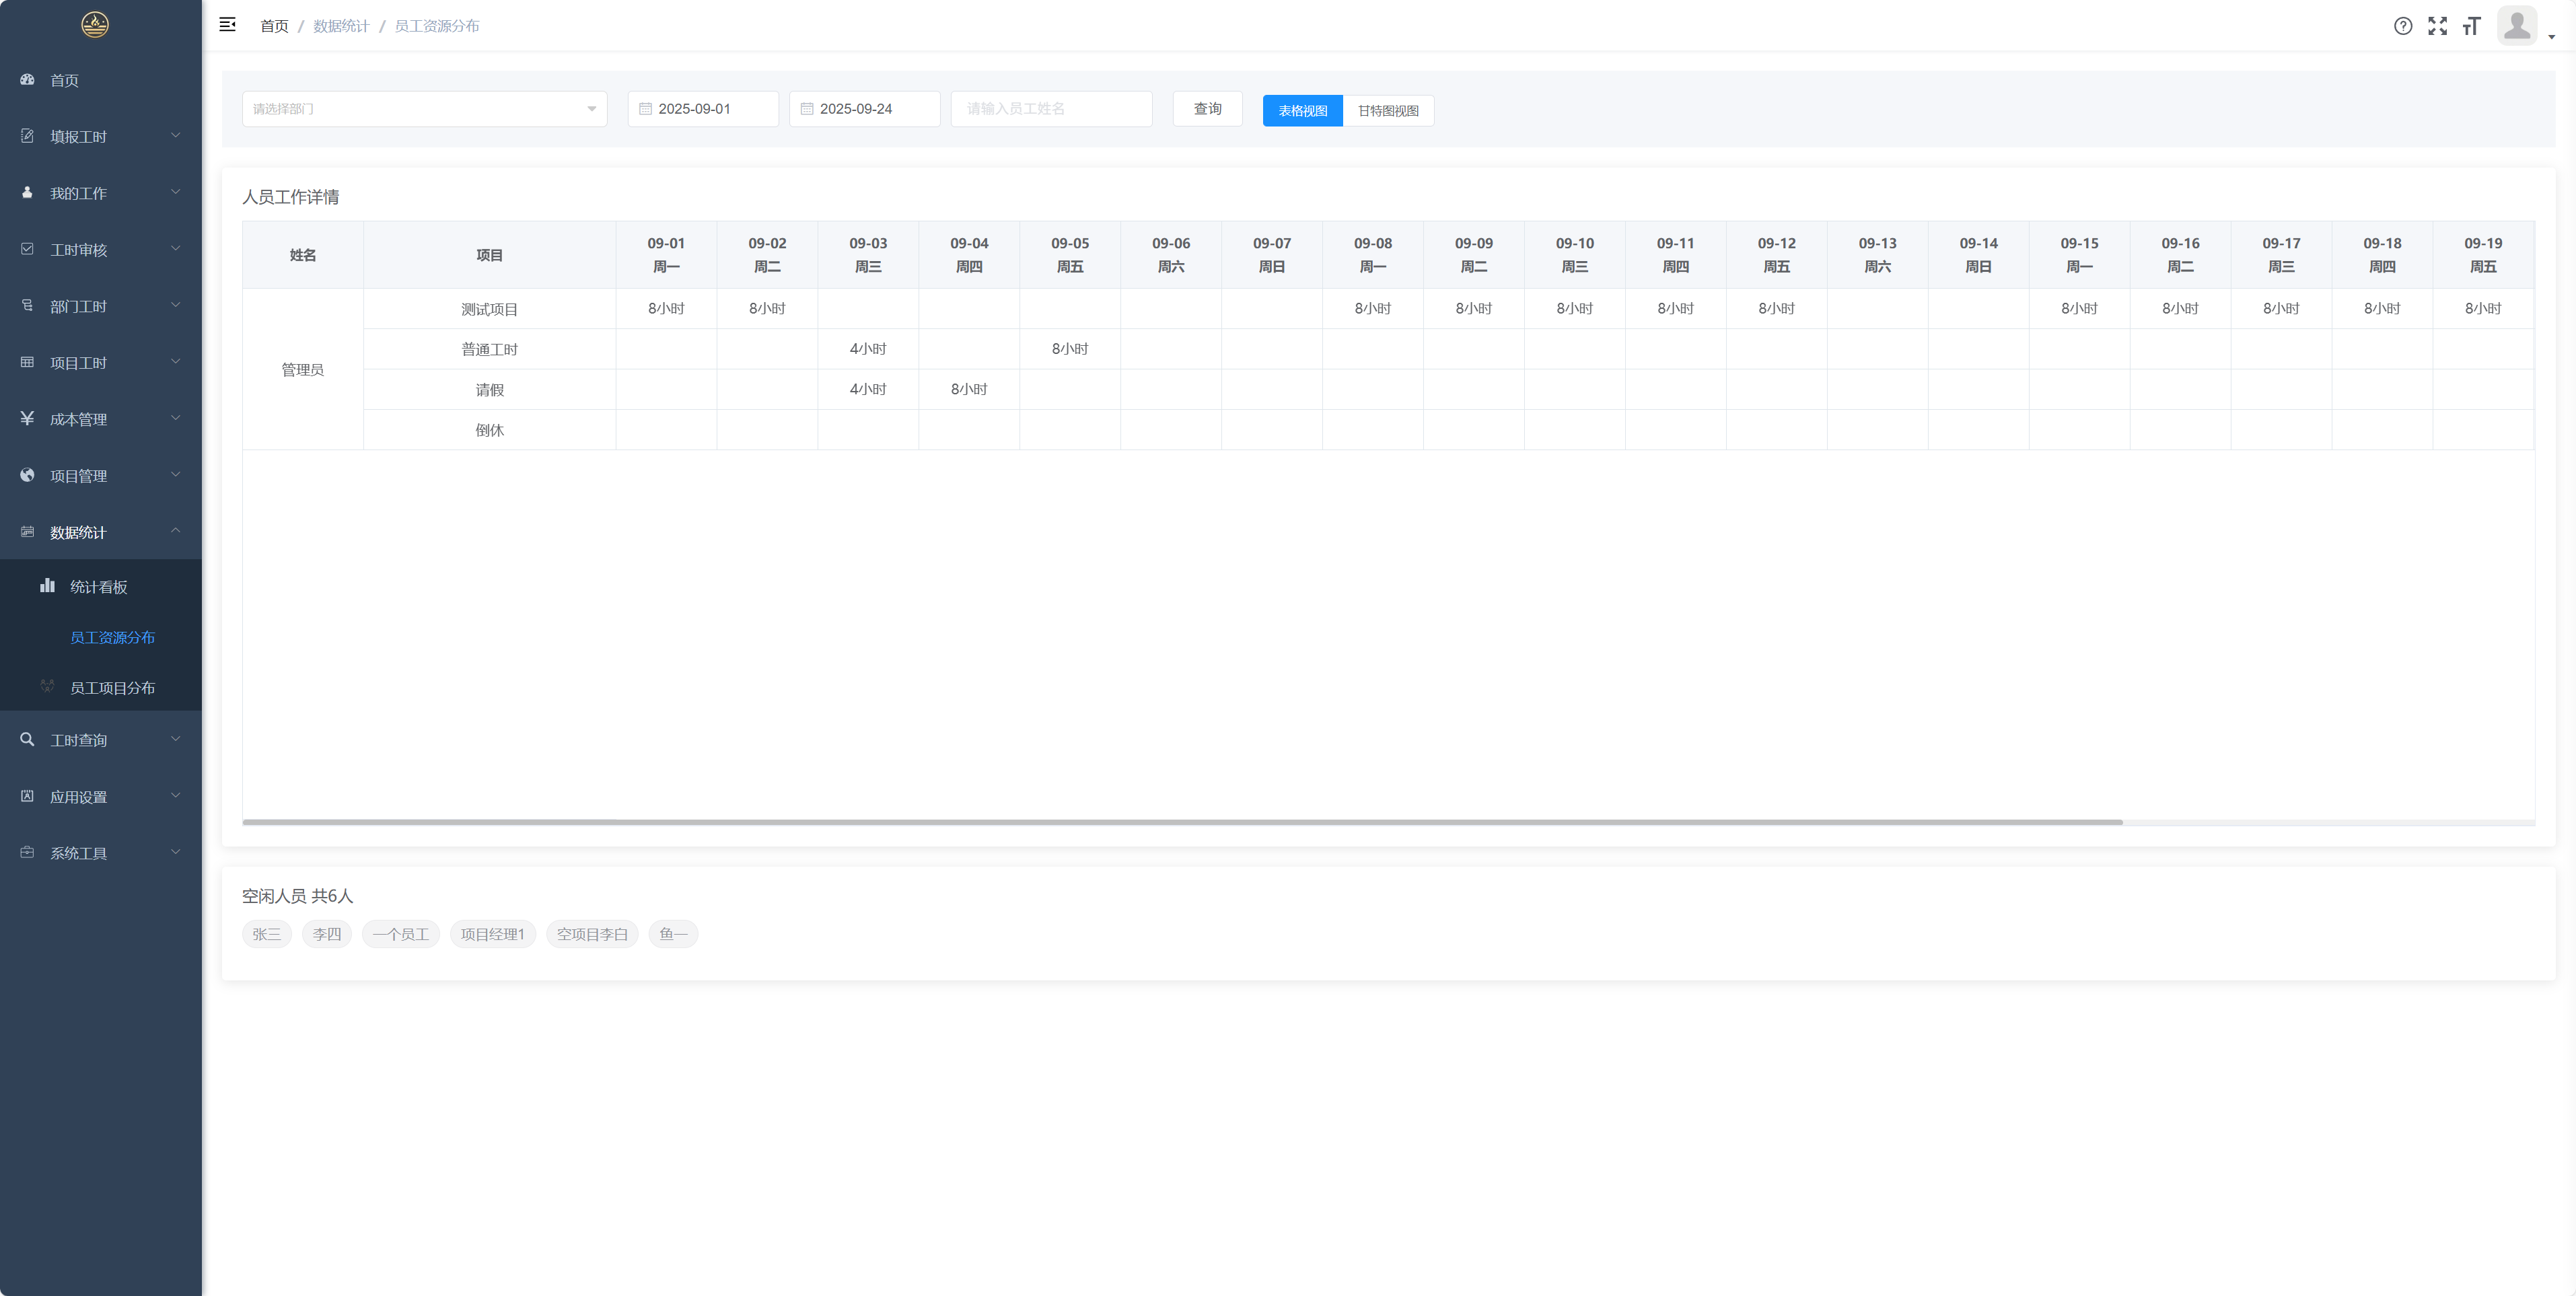Switch to 表格视图 view
2576x1296 pixels.
[1302, 111]
